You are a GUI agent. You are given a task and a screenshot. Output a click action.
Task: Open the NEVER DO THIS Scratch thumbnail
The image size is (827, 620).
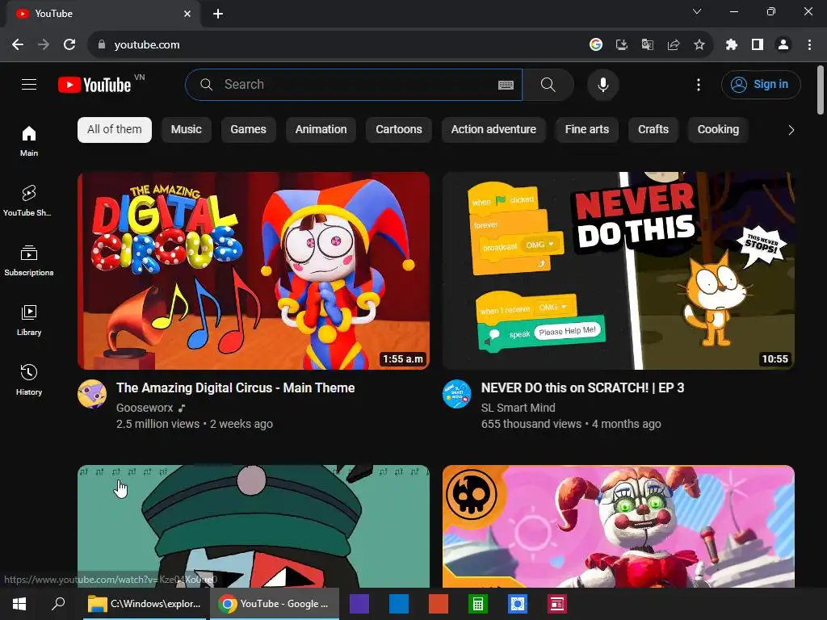pos(619,270)
